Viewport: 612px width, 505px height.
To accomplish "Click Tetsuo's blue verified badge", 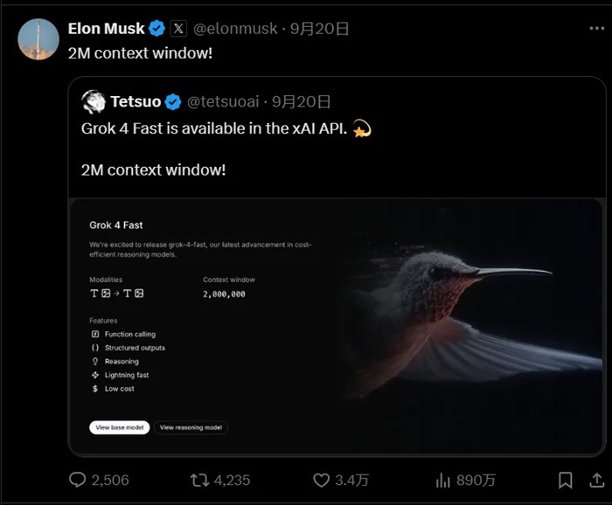I will [173, 102].
